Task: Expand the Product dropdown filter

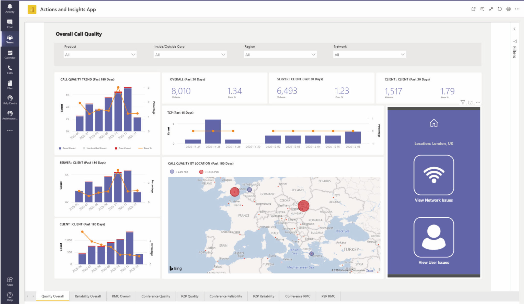Action: [x=100, y=55]
